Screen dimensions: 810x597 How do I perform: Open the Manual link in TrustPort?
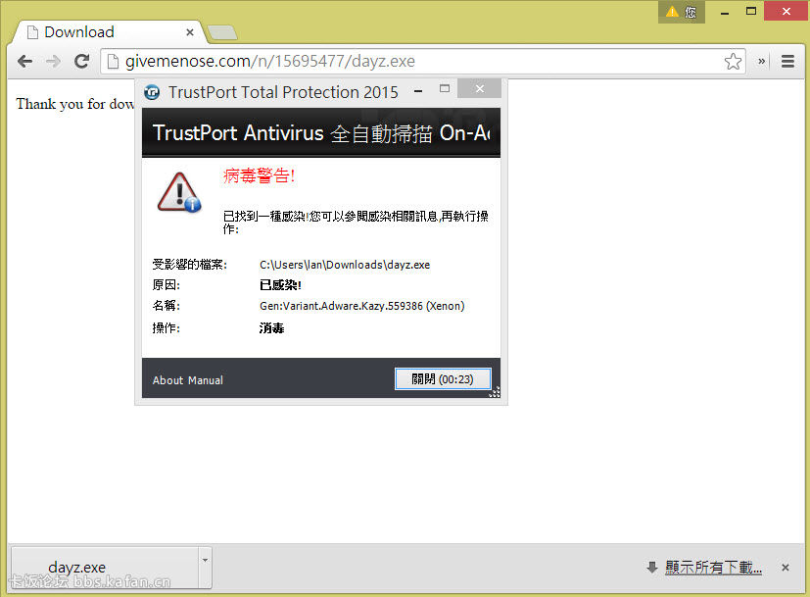tap(206, 380)
